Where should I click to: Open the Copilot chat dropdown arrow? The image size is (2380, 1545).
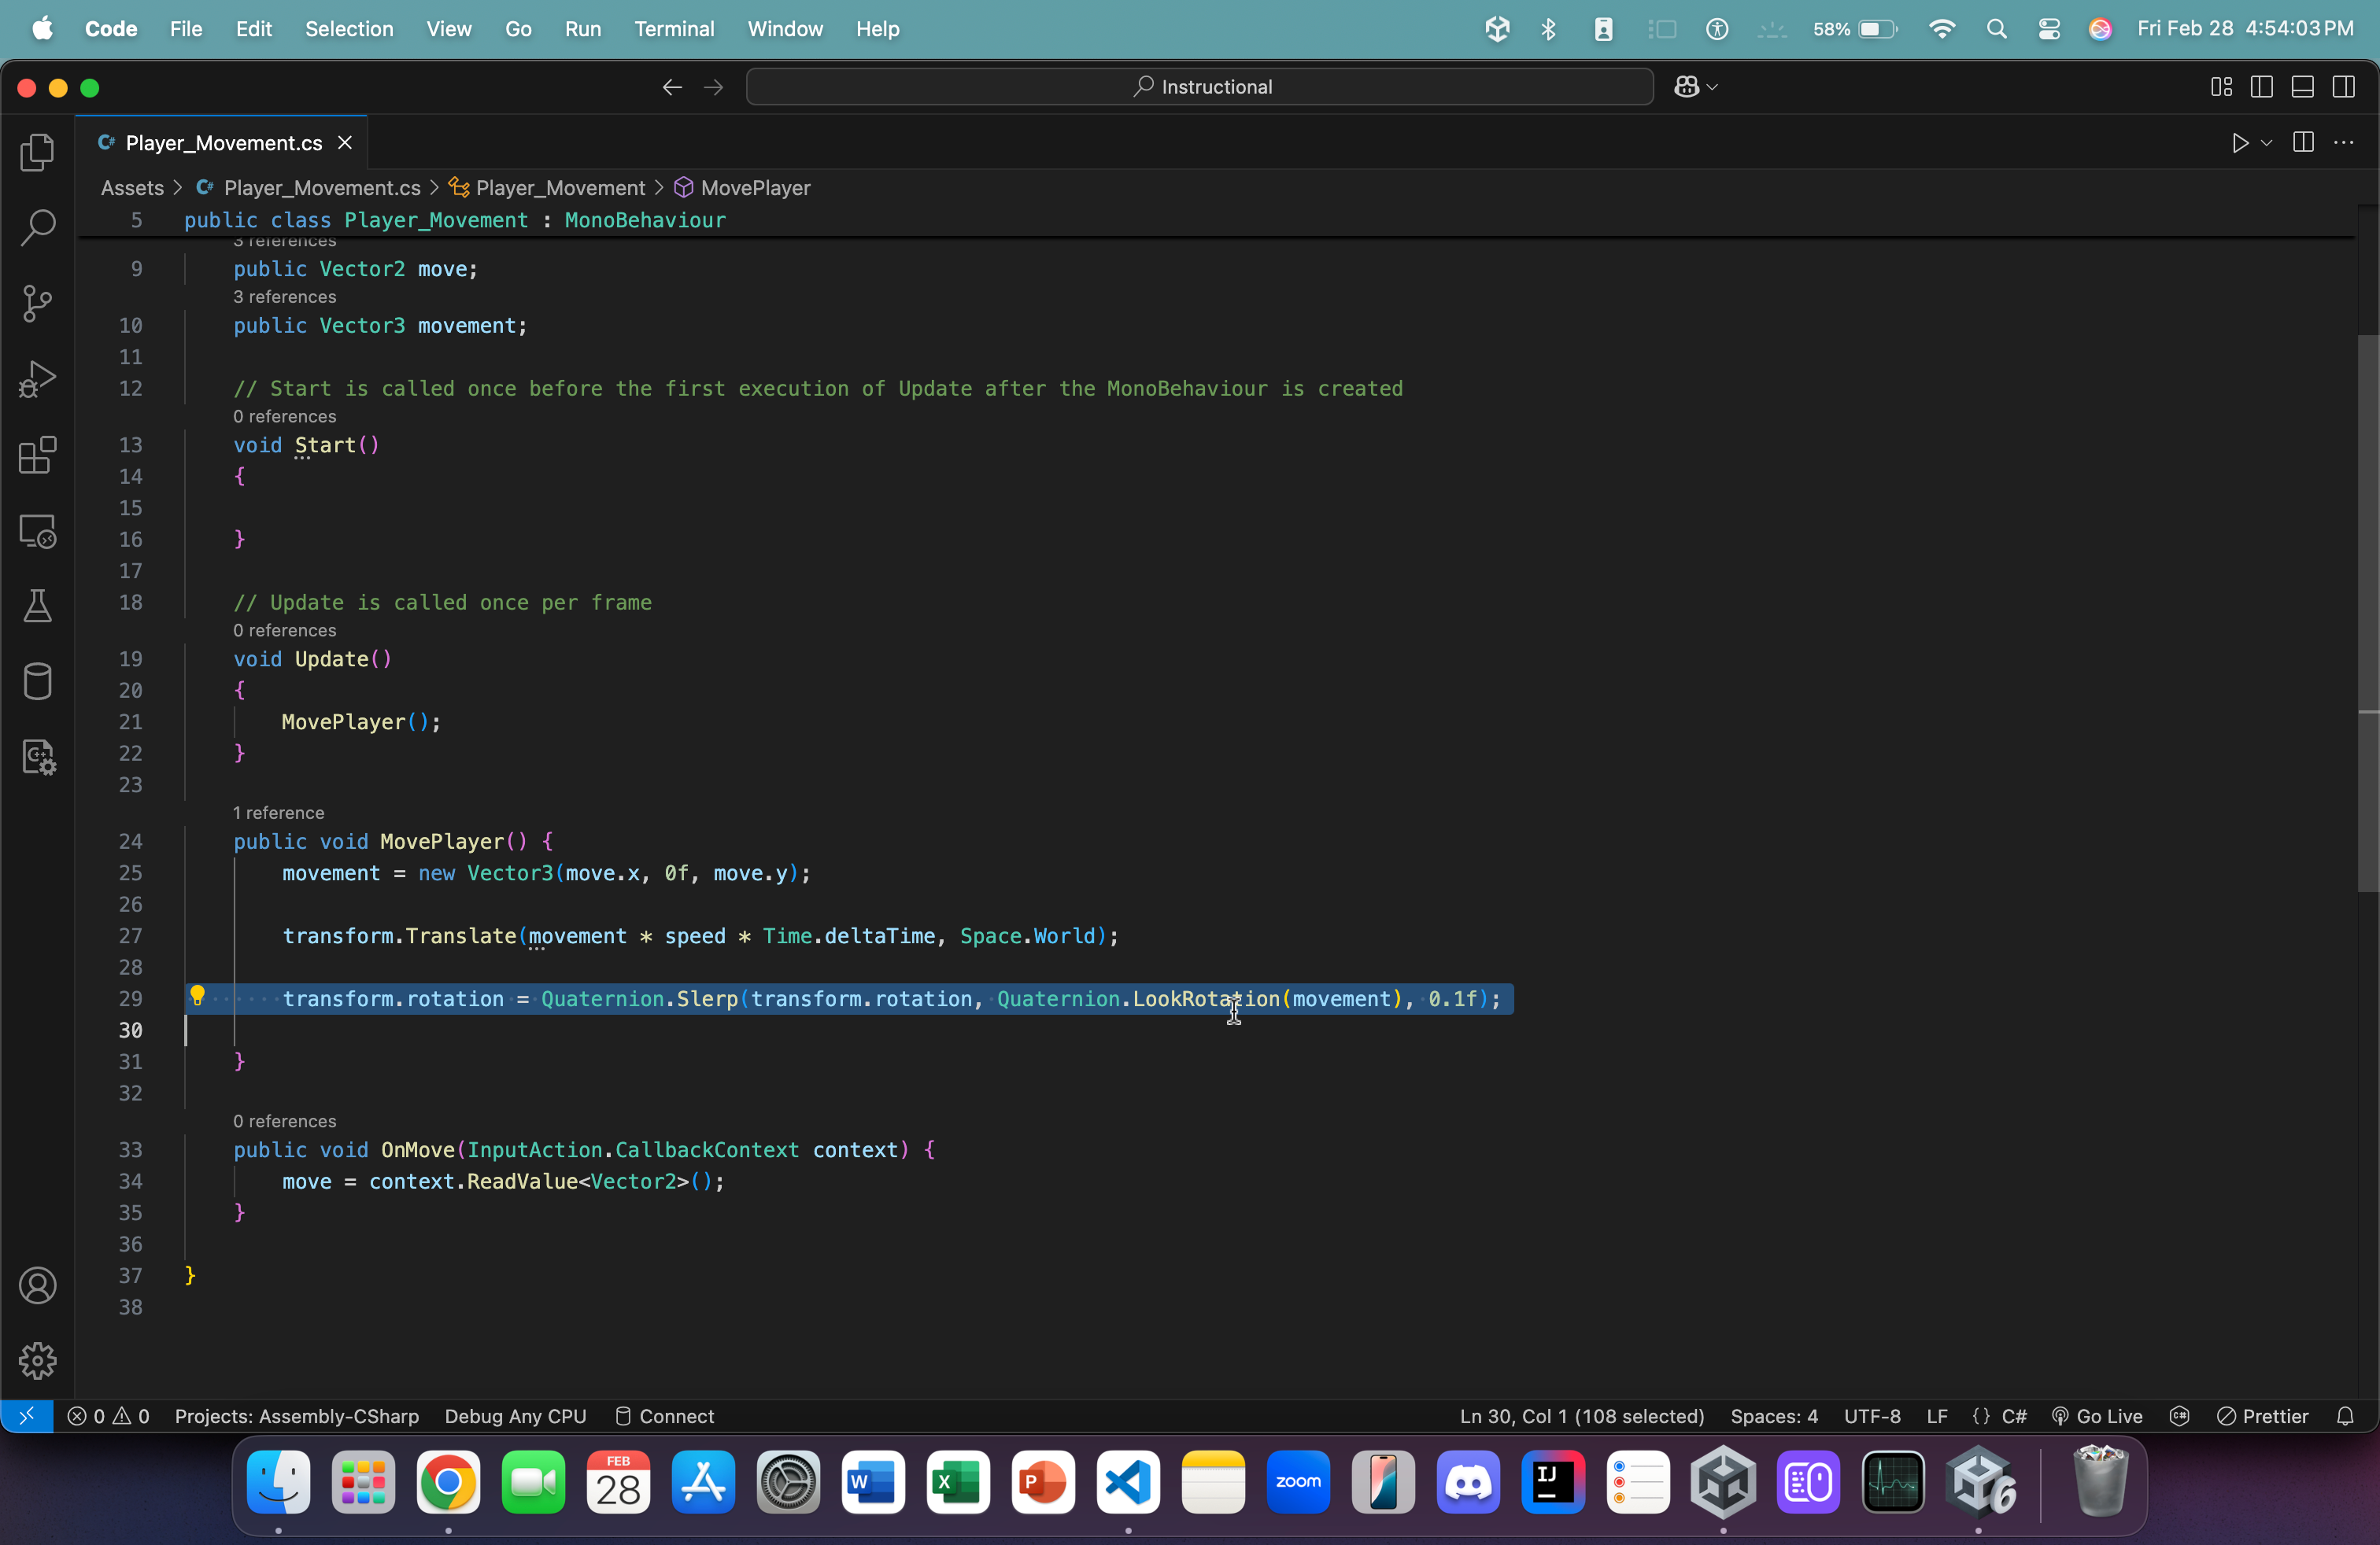[1713, 87]
